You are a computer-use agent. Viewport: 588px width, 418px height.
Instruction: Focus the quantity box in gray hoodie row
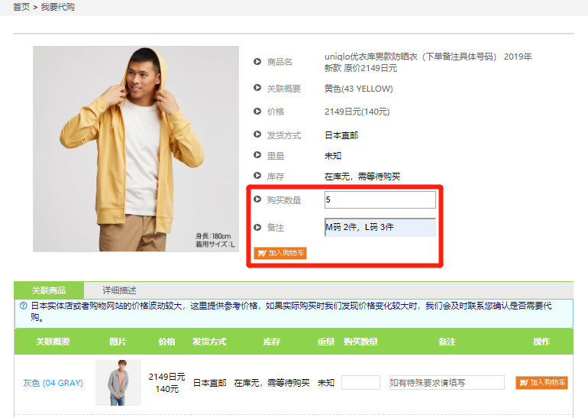360,383
